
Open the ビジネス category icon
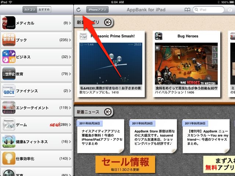(9, 57)
